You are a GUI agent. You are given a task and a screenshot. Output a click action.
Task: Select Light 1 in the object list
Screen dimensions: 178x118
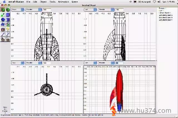161,11
